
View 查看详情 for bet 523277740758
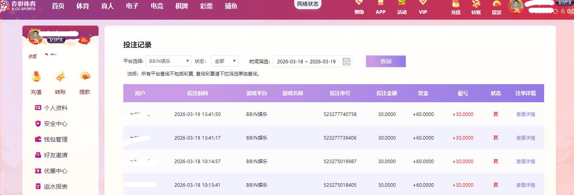[525, 114]
